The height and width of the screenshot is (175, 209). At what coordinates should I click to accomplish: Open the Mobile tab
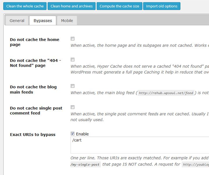coord(67,21)
